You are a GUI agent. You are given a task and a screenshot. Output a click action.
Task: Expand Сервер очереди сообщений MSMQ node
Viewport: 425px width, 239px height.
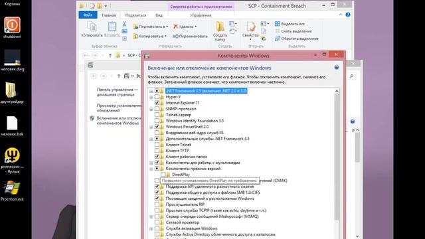(151, 216)
